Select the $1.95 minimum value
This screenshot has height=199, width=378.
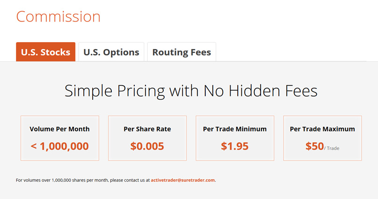235,146
